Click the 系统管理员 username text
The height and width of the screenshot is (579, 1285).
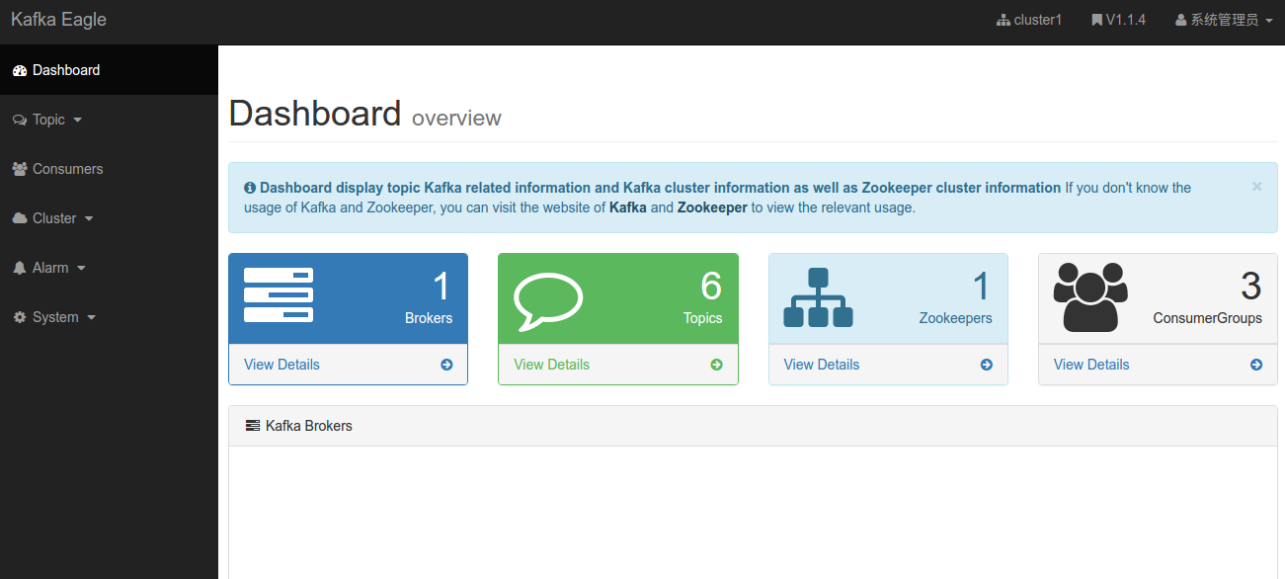[x=1225, y=20]
